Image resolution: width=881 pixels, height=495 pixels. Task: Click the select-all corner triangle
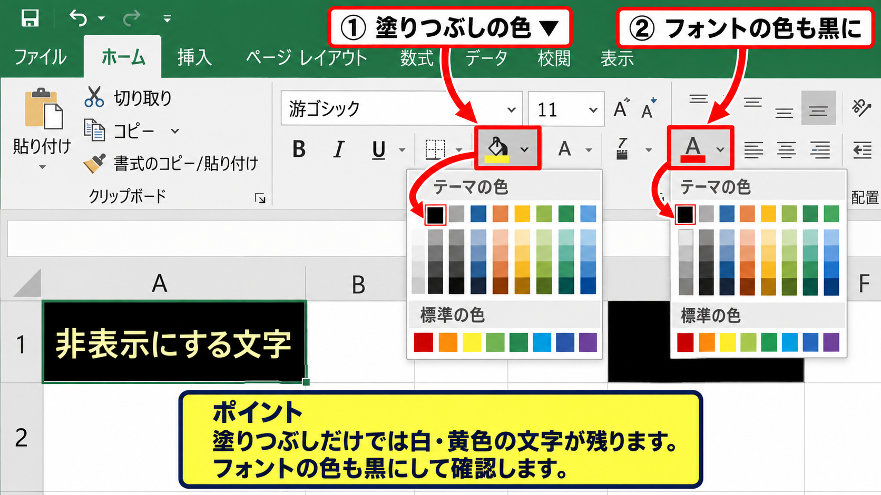coord(27,283)
